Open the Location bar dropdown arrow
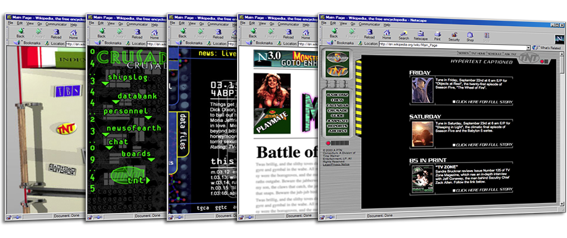Image resolution: width=567 pixels, height=238 pixels. coord(528,48)
